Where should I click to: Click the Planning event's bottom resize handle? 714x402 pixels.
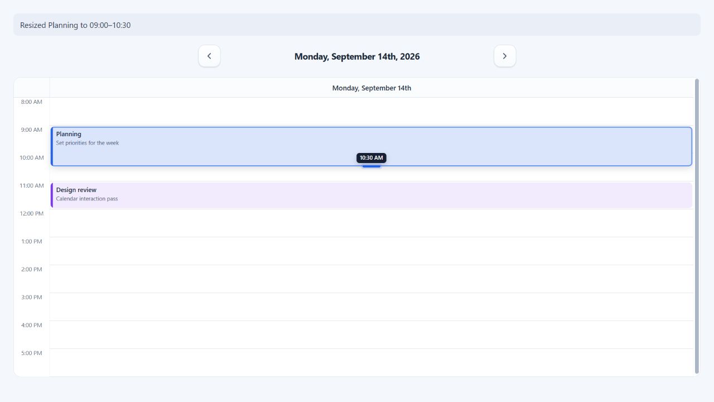coord(372,166)
